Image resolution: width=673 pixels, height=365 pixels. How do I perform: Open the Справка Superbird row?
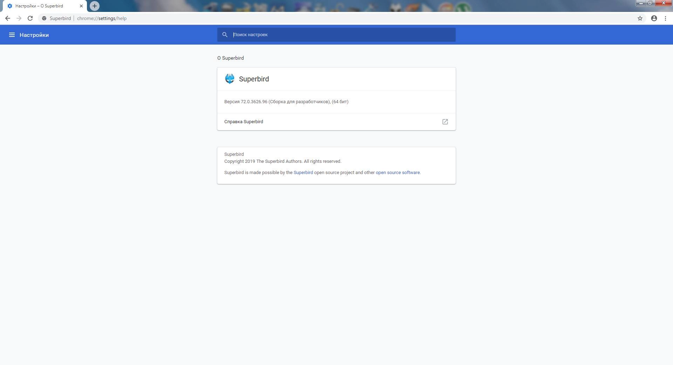[336, 122]
